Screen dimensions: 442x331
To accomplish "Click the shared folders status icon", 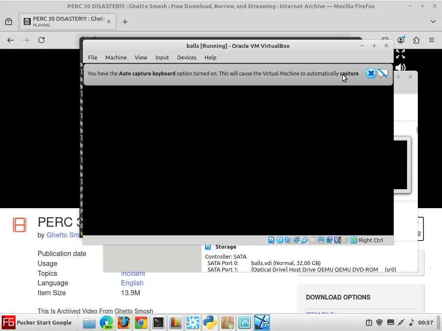I will coord(313,240).
